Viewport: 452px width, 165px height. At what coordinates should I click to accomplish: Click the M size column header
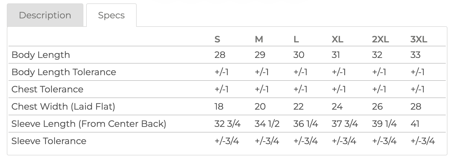259,39
